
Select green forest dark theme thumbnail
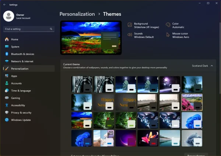pos(104,120)
